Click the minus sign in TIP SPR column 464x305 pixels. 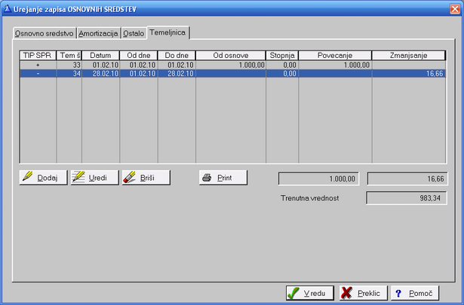coord(38,74)
